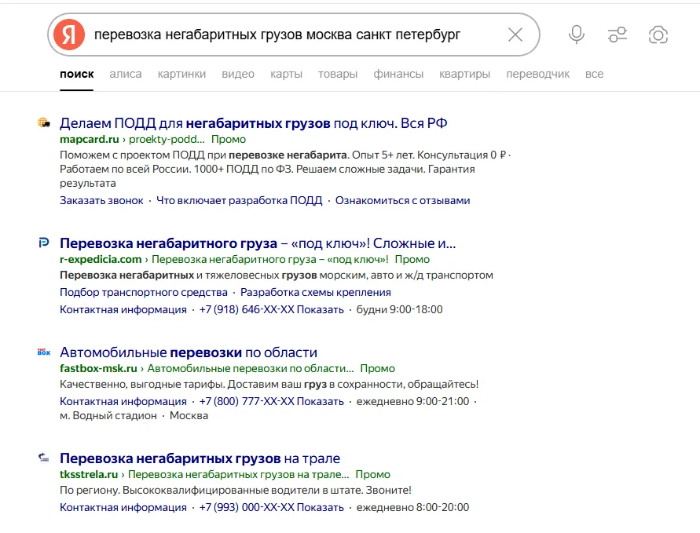The width and height of the screenshot is (700, 533).
Task: Click Промо label on r-expedicia.com result
Action: (412, 259)
